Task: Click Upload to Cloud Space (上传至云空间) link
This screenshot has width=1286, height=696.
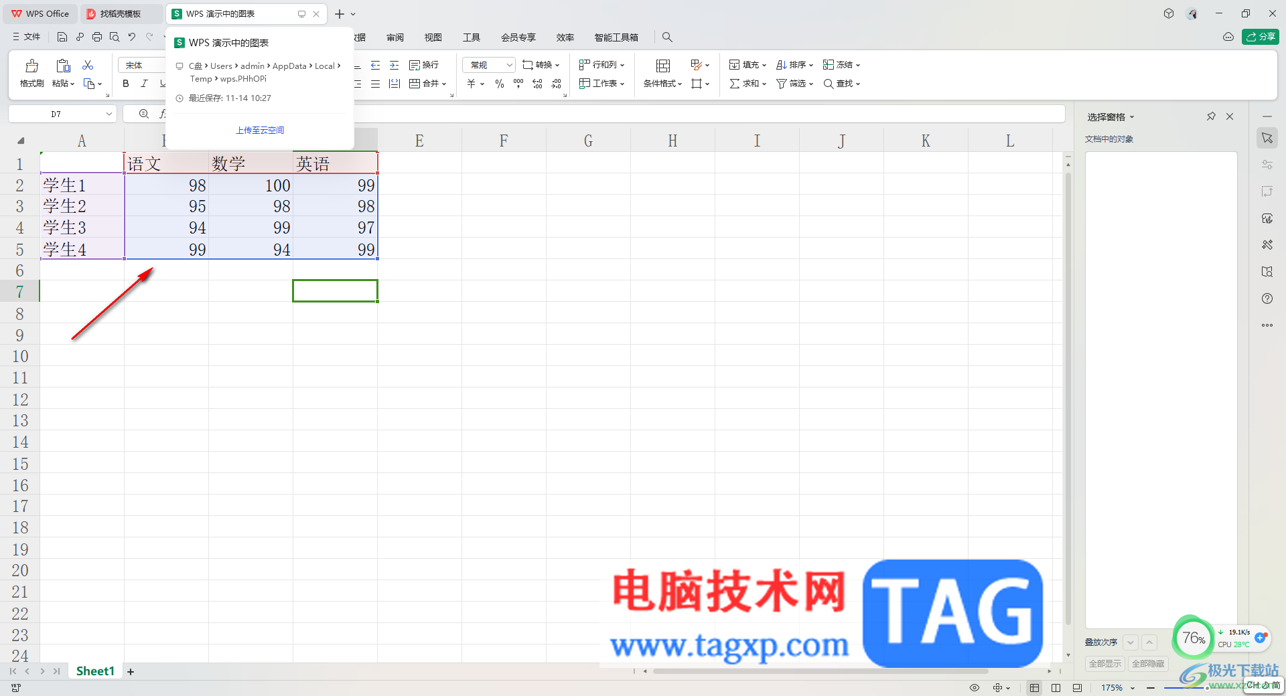Action: [x=260, y=130]
